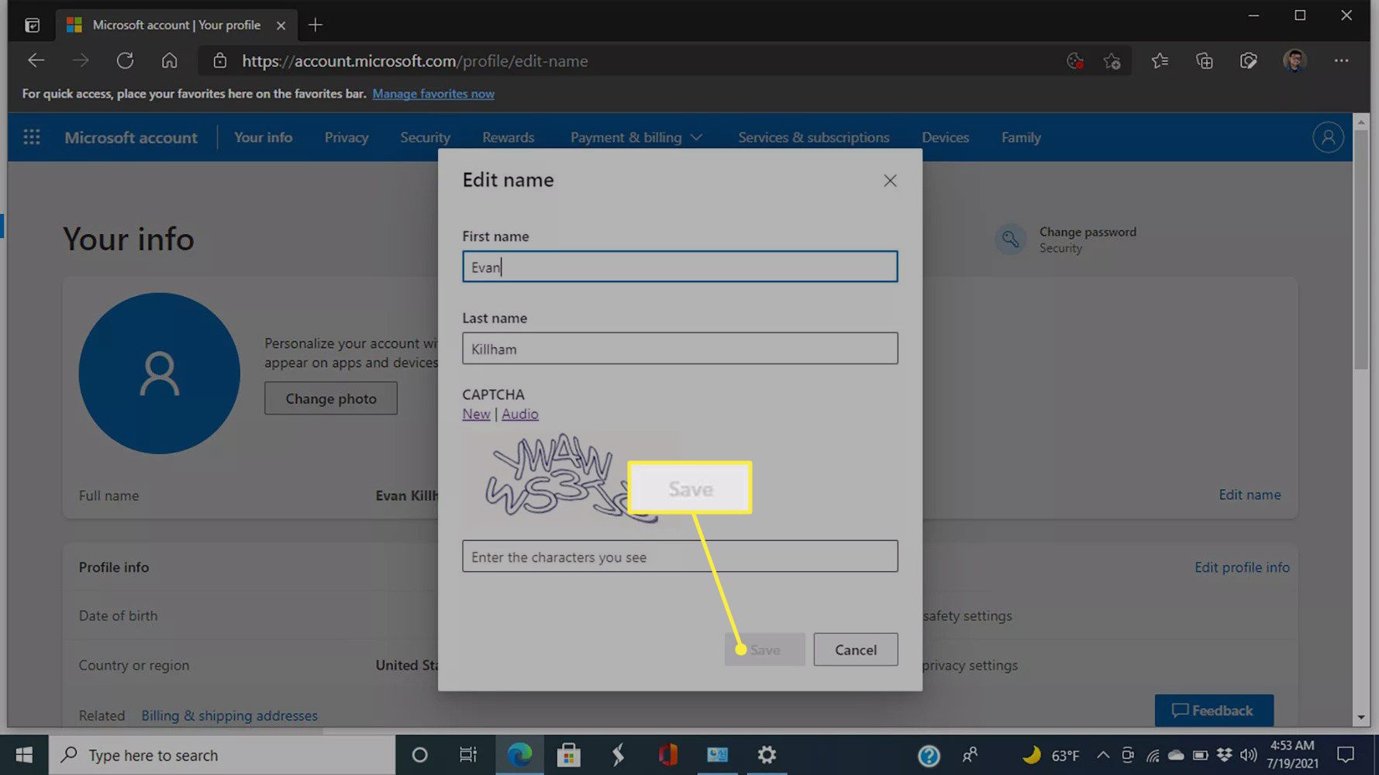Open Dropbox tray icon

(x=1224, y=755)
